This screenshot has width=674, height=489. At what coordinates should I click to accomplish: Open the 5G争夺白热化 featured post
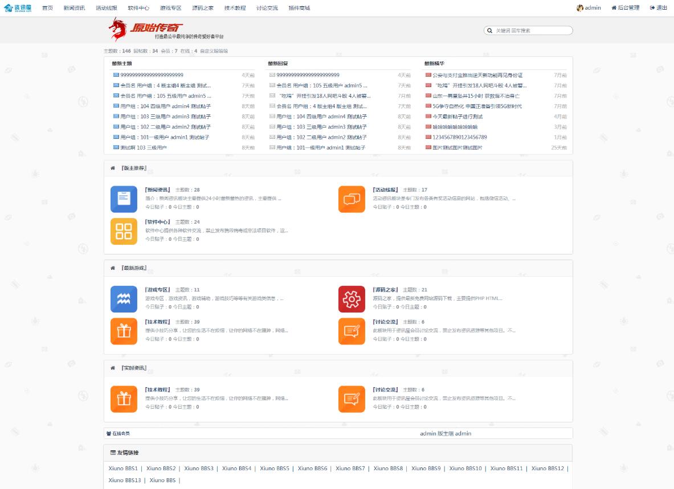pyautogui.click(x=477, y=106)
